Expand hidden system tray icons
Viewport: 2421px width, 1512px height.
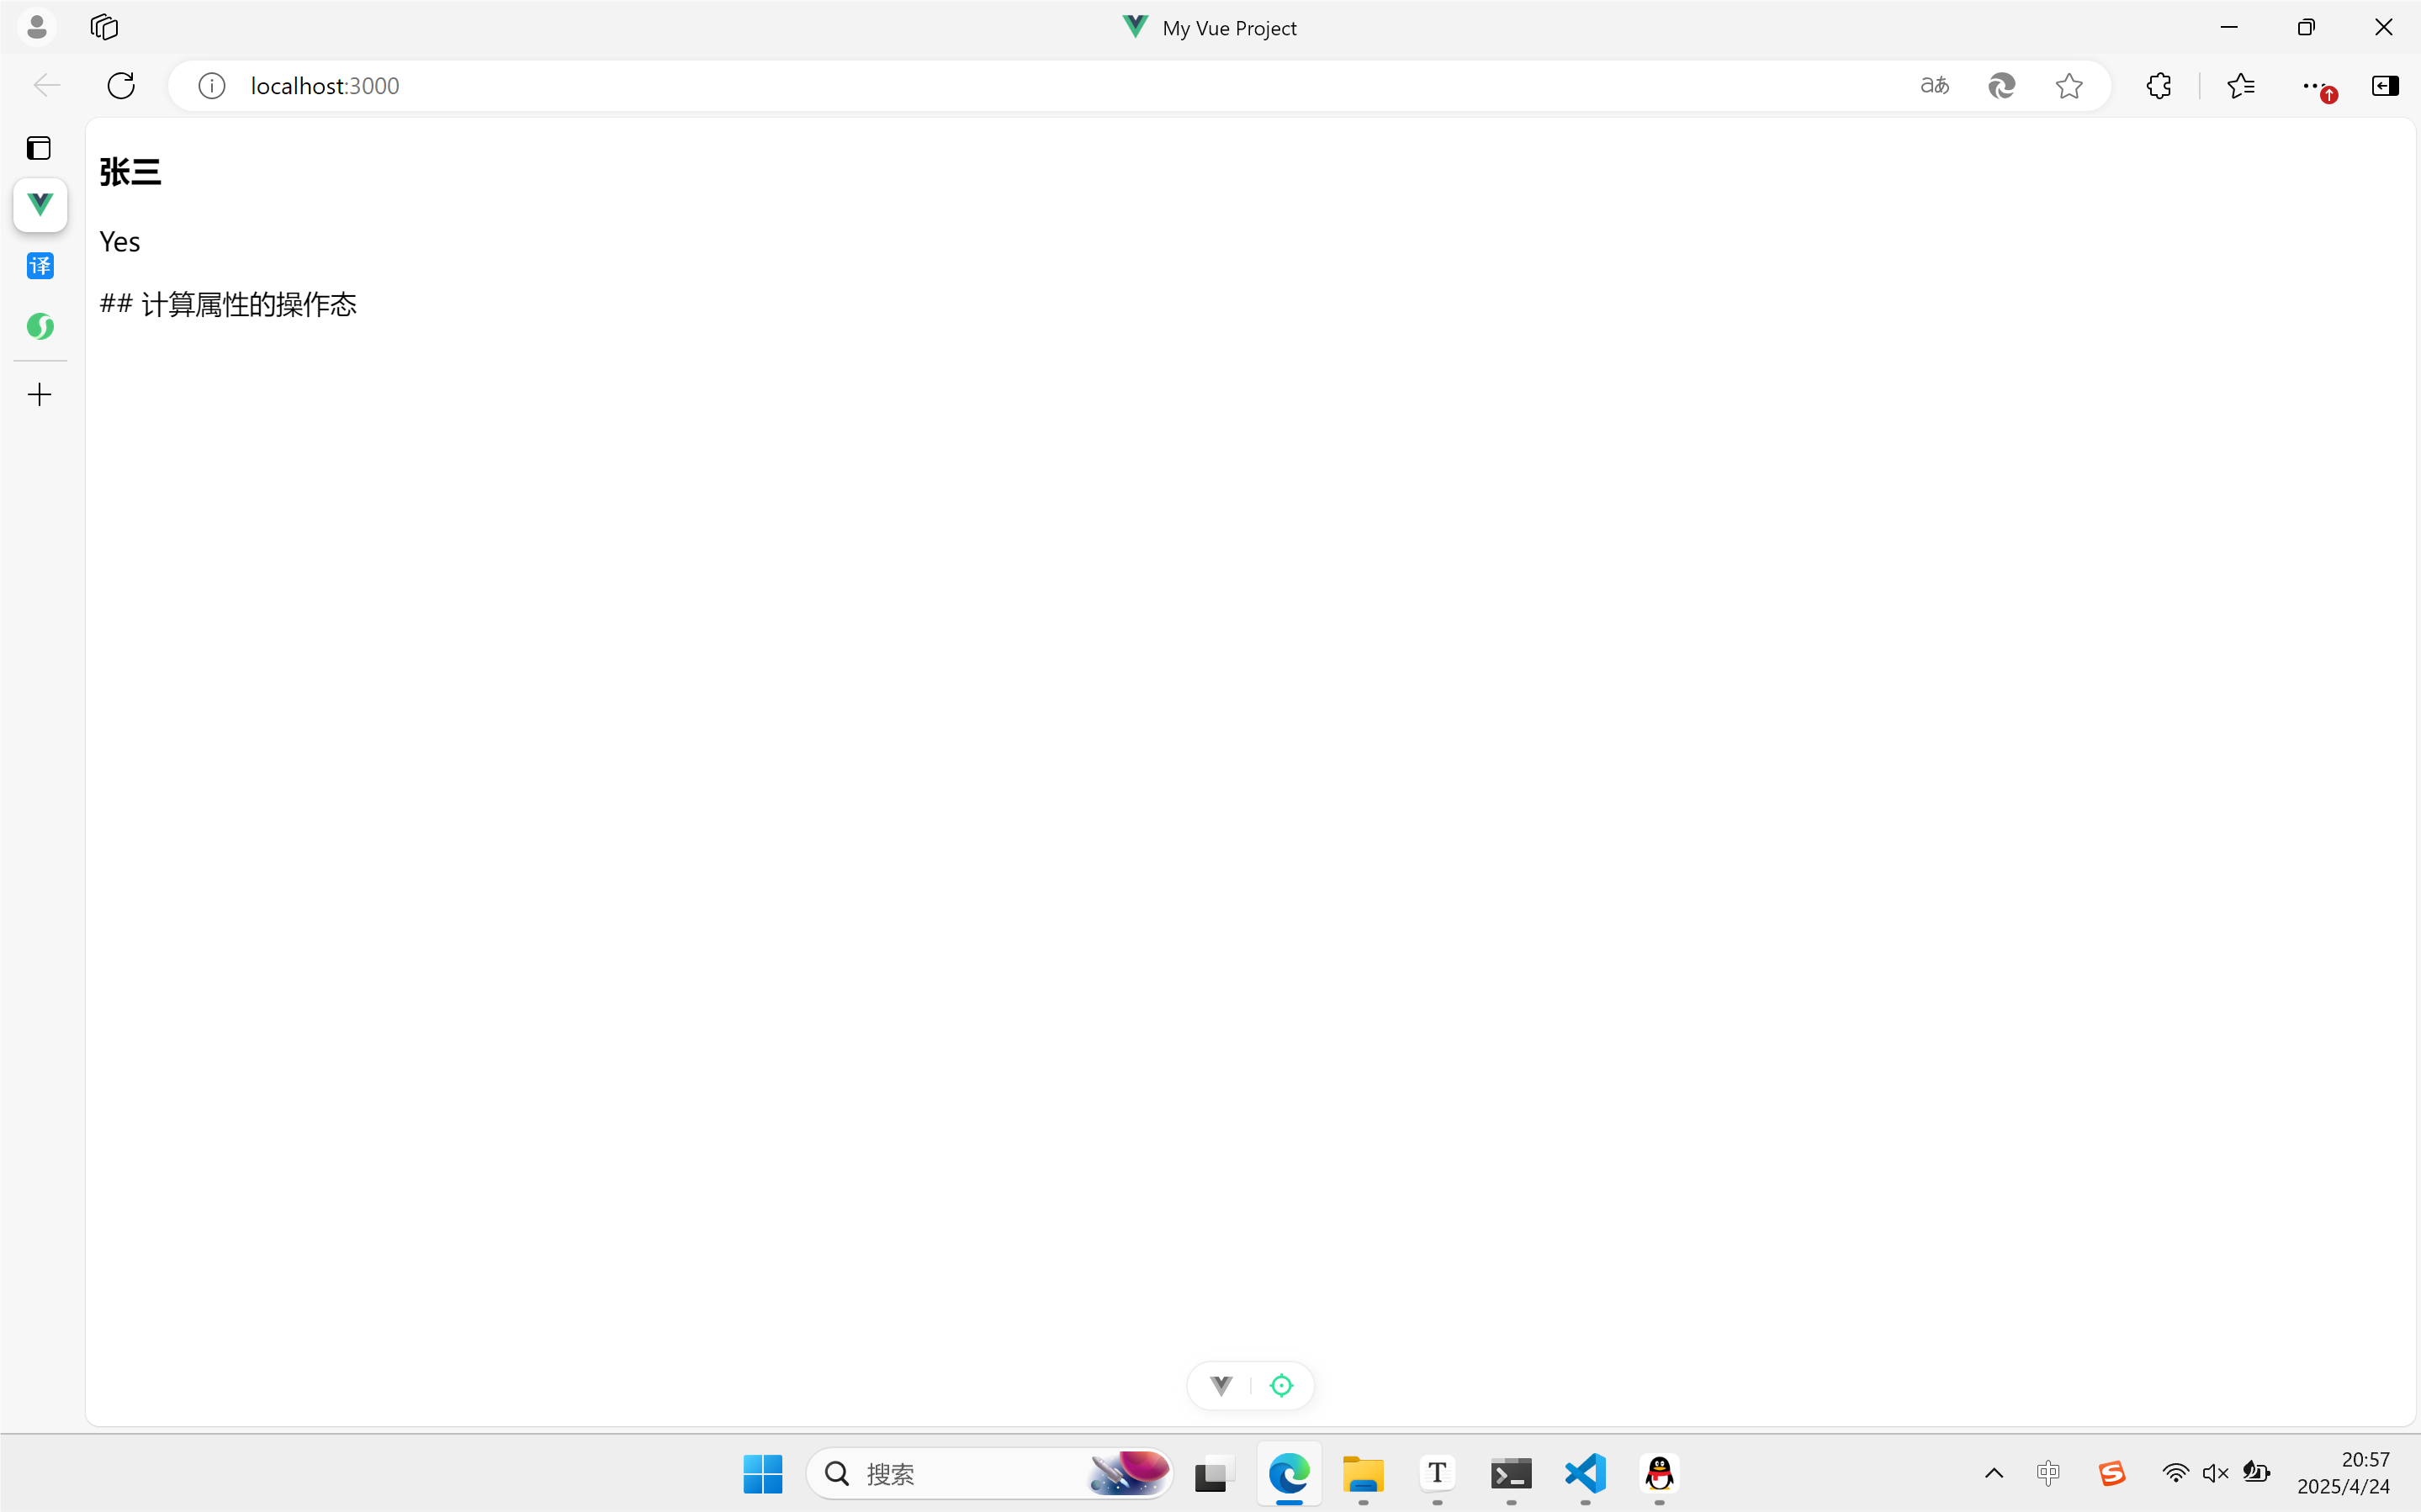1993,1473
